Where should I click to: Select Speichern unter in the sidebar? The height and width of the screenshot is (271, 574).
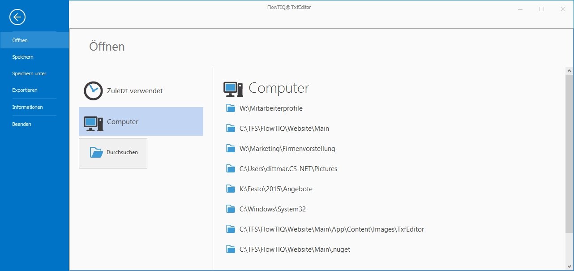[x=29, y=73]
